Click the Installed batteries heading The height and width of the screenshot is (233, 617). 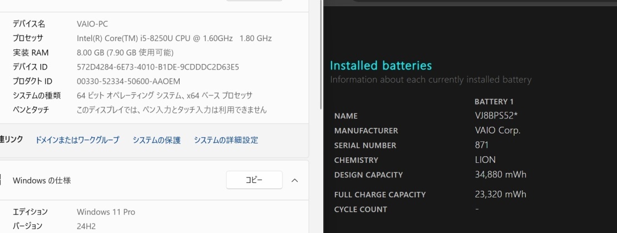pos(381,65)
